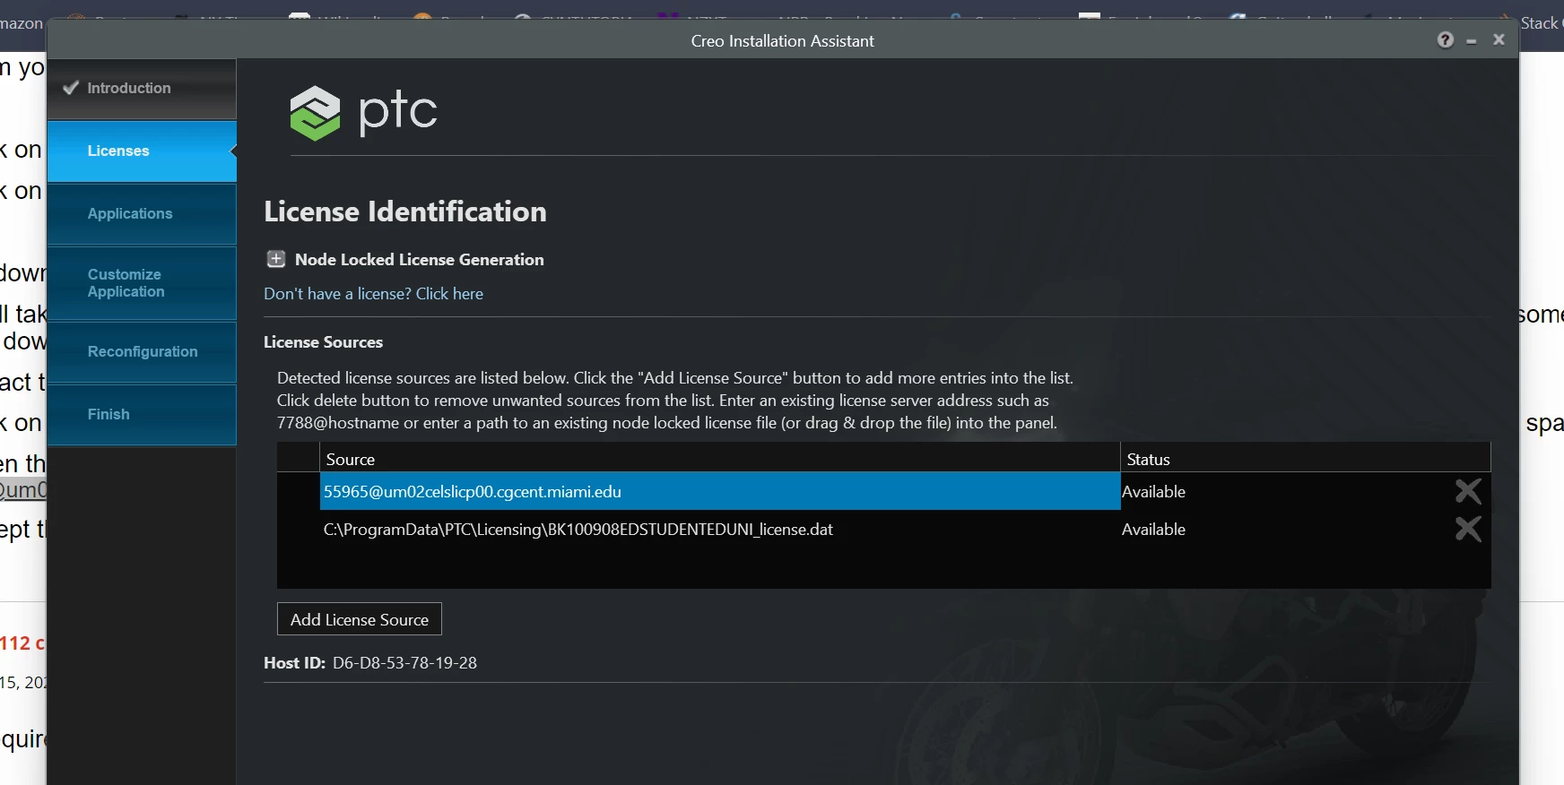Open the help question mark icon

[x=1445, y=40]
